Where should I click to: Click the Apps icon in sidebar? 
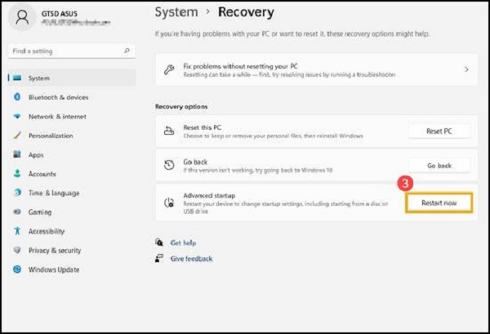pos(16,154)
